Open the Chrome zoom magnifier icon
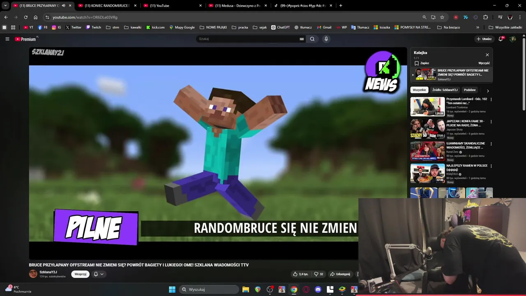This screenshot has width=526, height=296. 424,17
